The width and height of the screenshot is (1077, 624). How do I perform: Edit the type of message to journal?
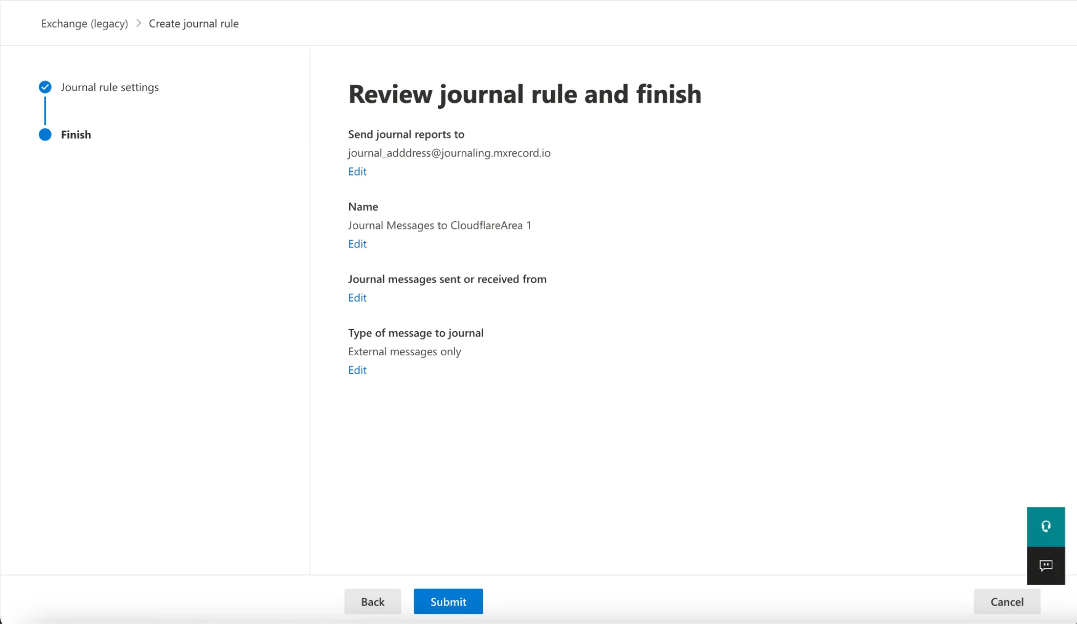pos(357,370)
